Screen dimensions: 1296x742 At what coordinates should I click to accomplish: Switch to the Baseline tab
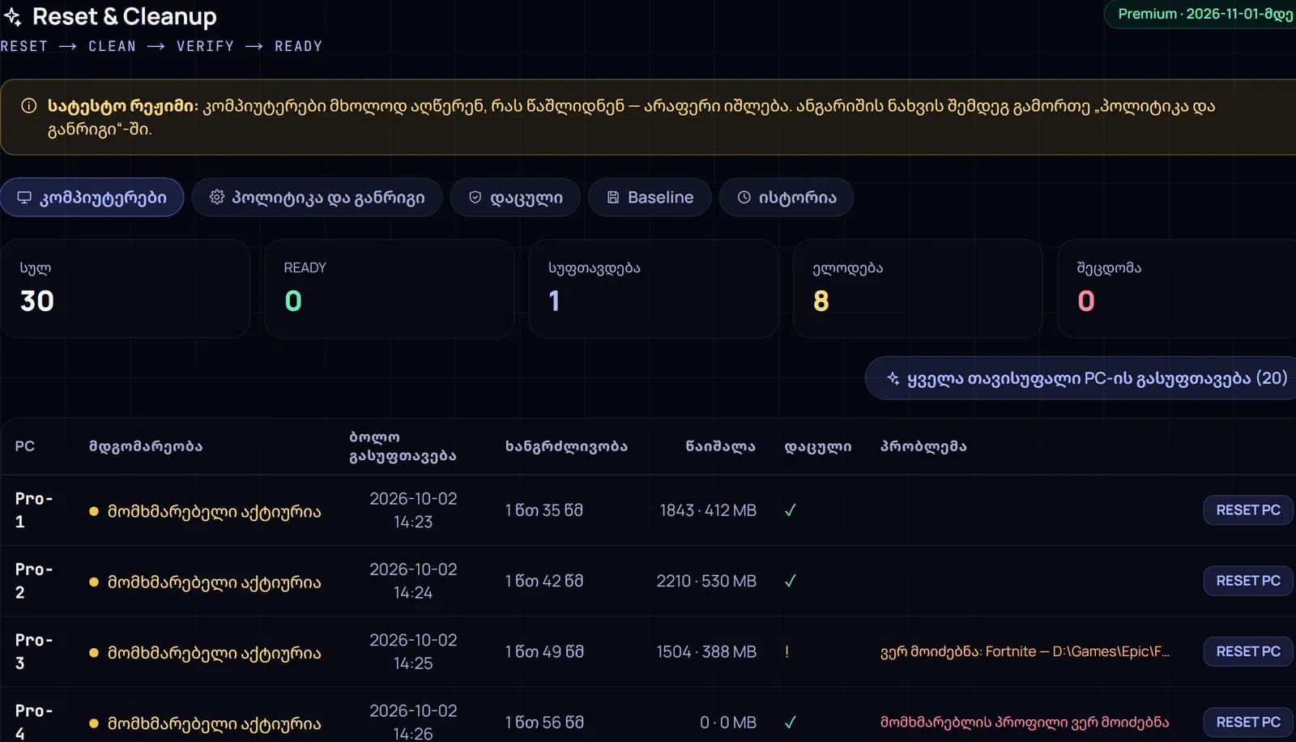click(x=650, y=197)
